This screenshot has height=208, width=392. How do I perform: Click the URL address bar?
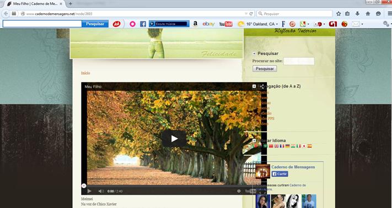[135, 14]
